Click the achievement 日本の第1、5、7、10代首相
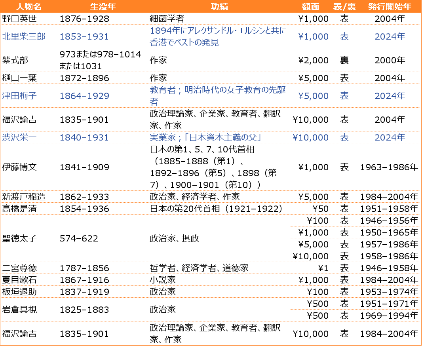Screen dimensions: 422x346 click(213, 167)
